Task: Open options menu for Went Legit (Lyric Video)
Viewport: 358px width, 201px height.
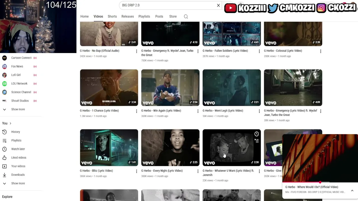Action: point(259,111)
